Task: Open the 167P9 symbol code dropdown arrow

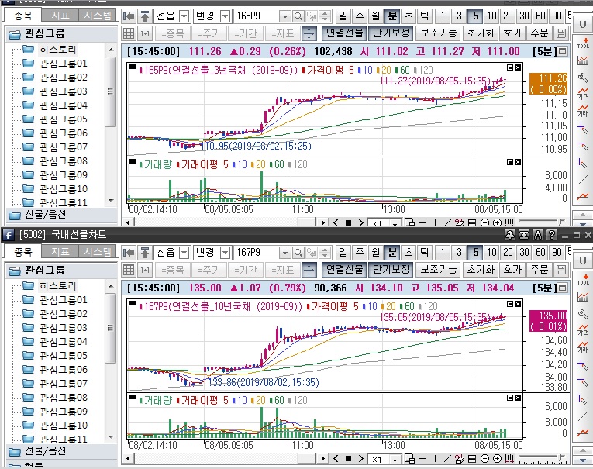Action: click(285, 253)
